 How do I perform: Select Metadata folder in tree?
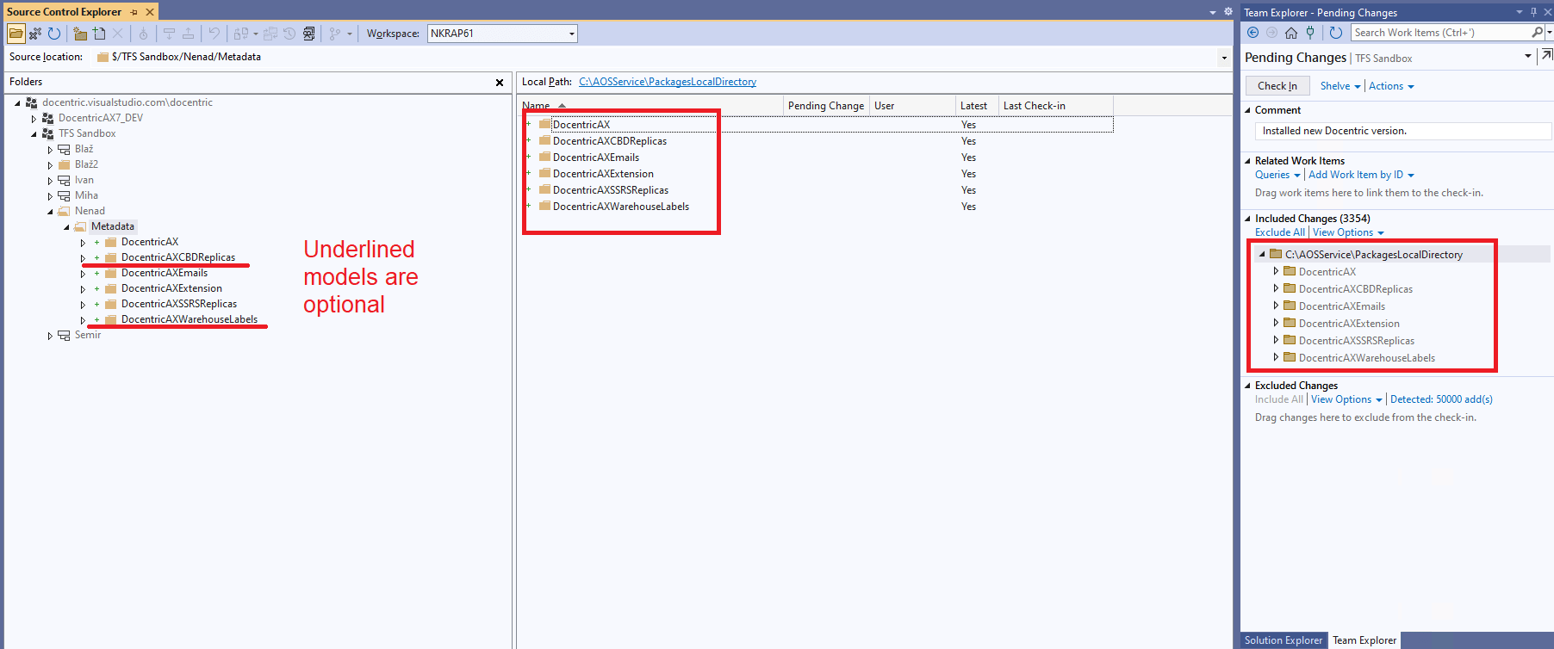pos(113,226)
